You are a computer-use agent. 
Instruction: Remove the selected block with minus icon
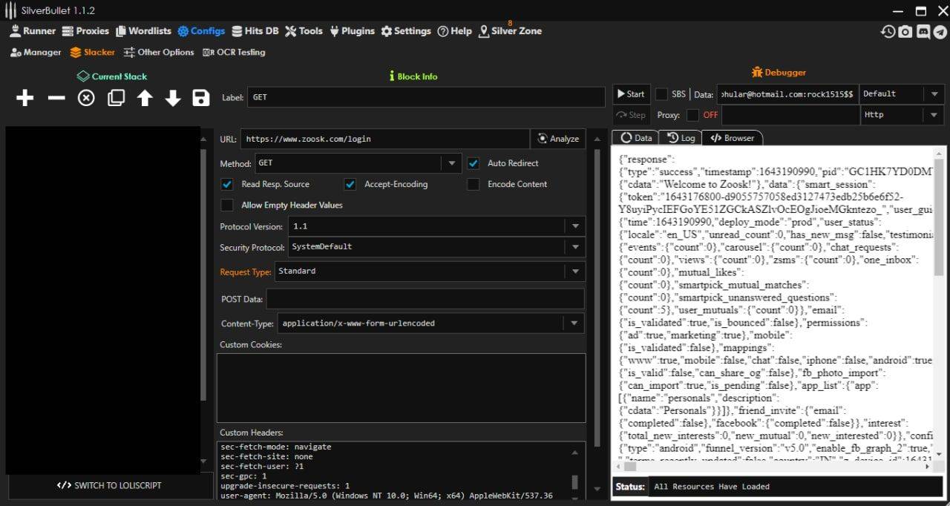pos(56,98)
